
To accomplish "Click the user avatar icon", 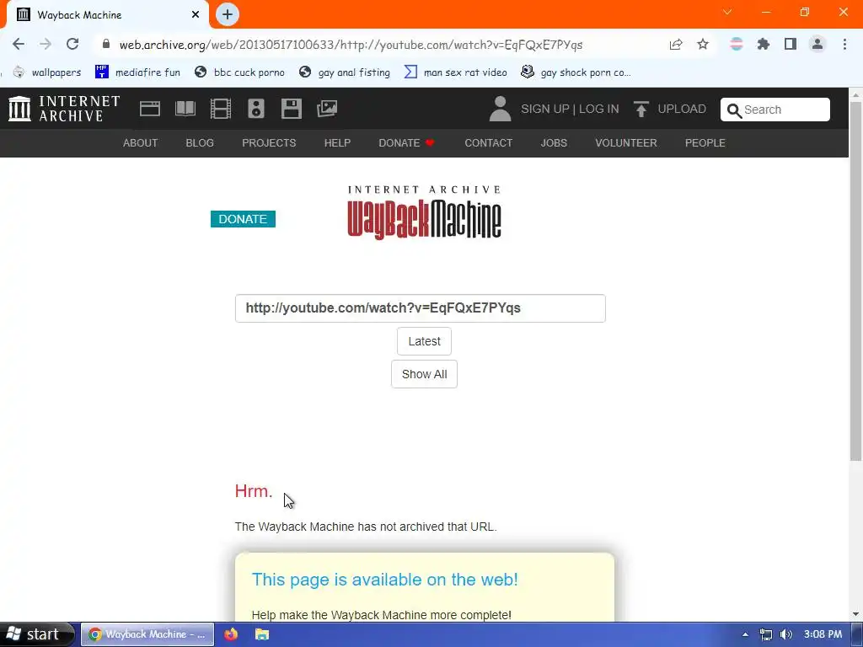I will [x=500, y=109].
